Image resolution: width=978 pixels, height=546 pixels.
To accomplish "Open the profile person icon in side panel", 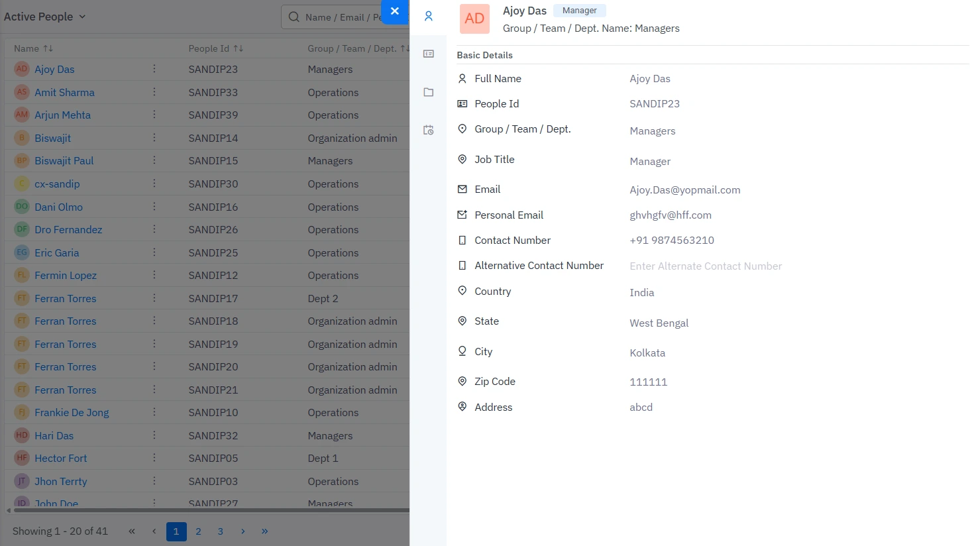I will coord(429,16).
